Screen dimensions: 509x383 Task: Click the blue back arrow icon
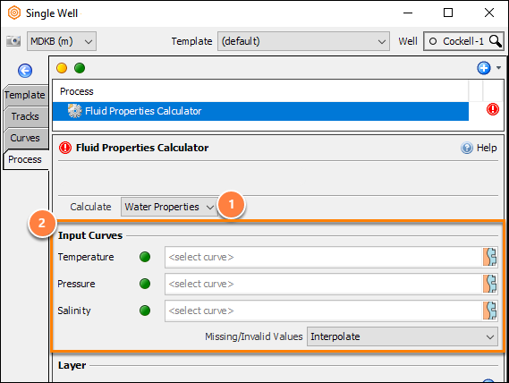click(25, 71)
